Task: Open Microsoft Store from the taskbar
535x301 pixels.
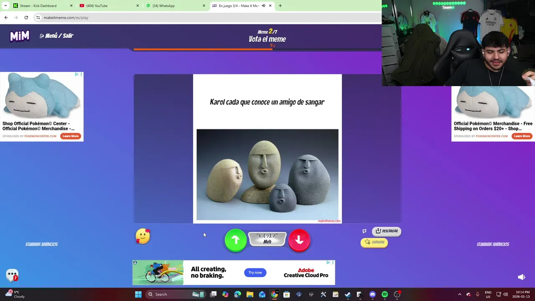Action: (x=287, y=294)
